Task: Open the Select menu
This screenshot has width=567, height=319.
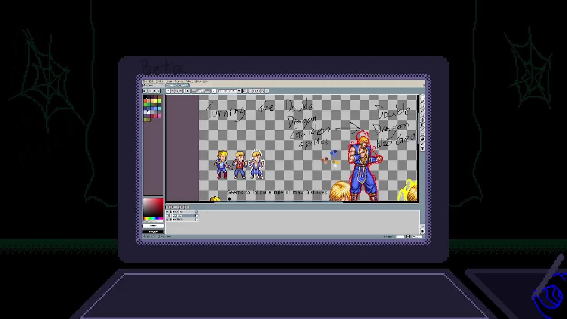Action: coord(189,82)
